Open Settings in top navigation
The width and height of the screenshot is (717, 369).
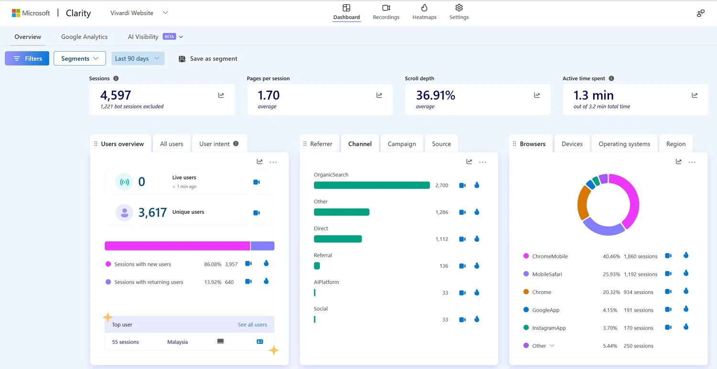459,12
